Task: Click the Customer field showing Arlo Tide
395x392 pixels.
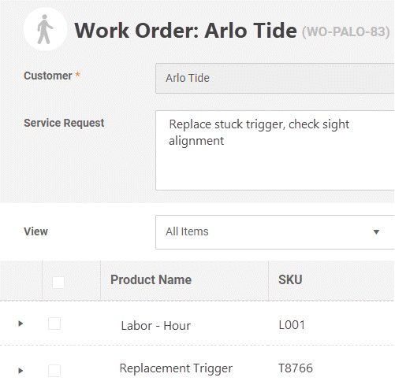Action: 275,78
